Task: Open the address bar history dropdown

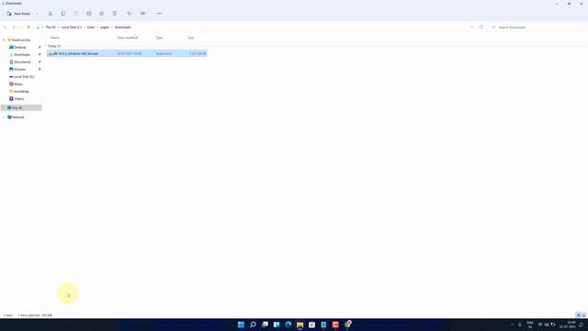Action: [471, 27]
